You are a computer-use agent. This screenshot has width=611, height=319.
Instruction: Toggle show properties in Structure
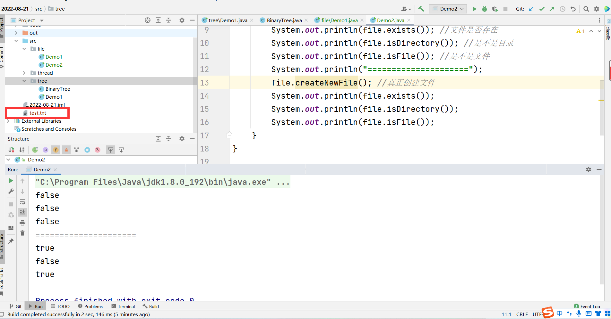pos(46,150)
